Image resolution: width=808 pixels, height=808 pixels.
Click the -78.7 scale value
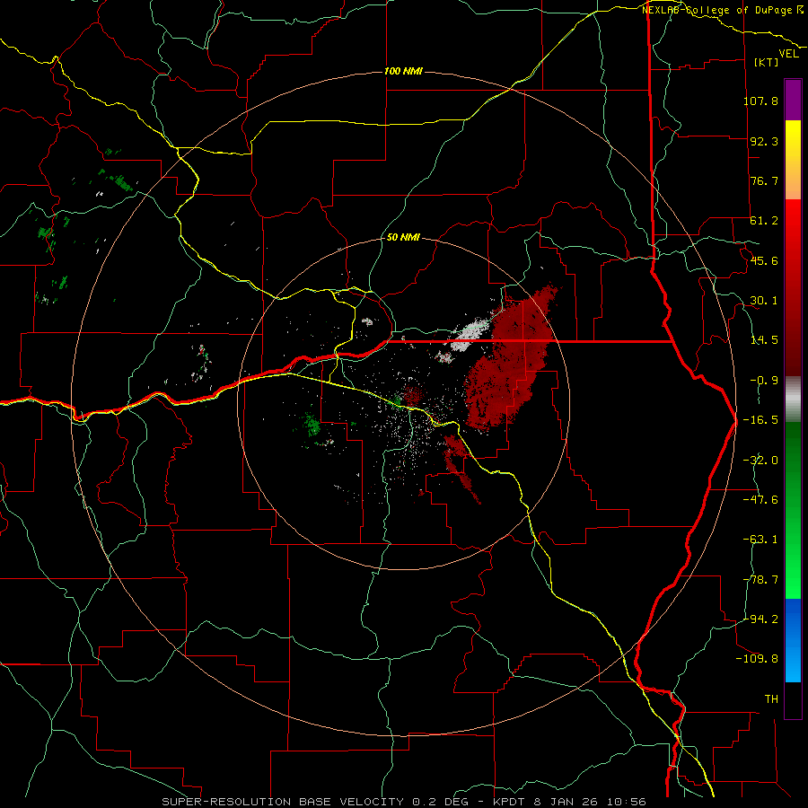[760, 580]
